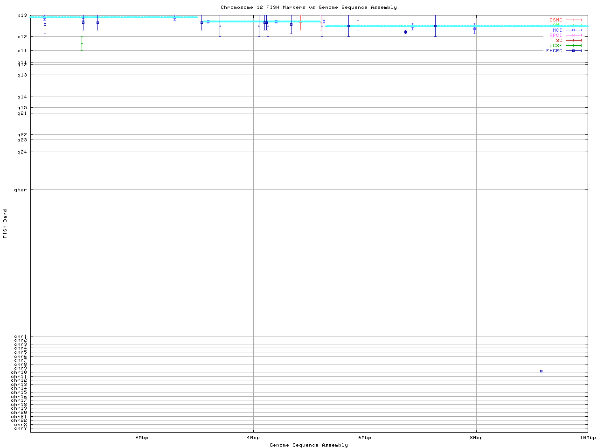The image size is (597, 448).
Task: Select the FHCRC legend label
Action: (x=554, y=51)
